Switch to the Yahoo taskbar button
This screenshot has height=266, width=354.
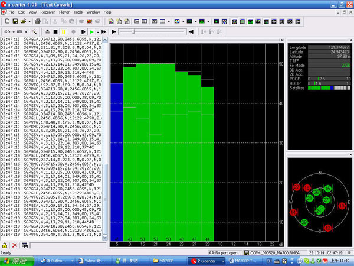(x=94, y=261)
